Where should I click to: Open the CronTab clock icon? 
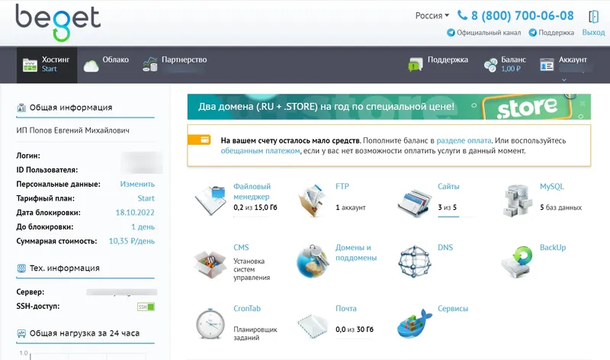[x=210, y=323]
